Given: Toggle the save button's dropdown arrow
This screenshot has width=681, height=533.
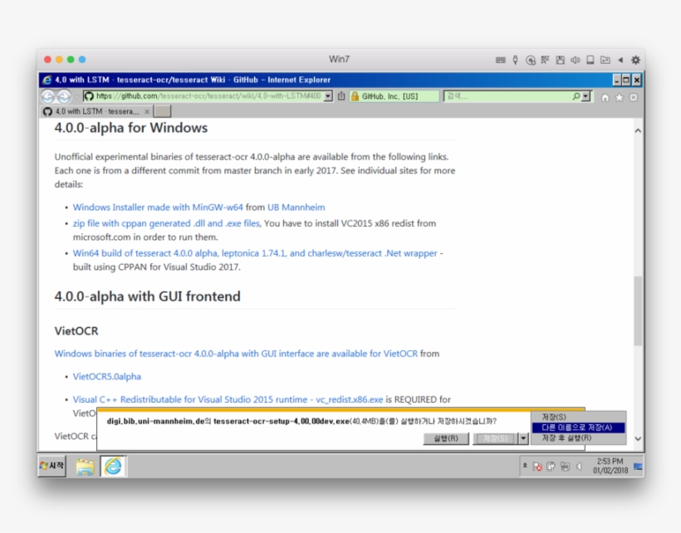Looking at the screenshot, I should 523,438.
